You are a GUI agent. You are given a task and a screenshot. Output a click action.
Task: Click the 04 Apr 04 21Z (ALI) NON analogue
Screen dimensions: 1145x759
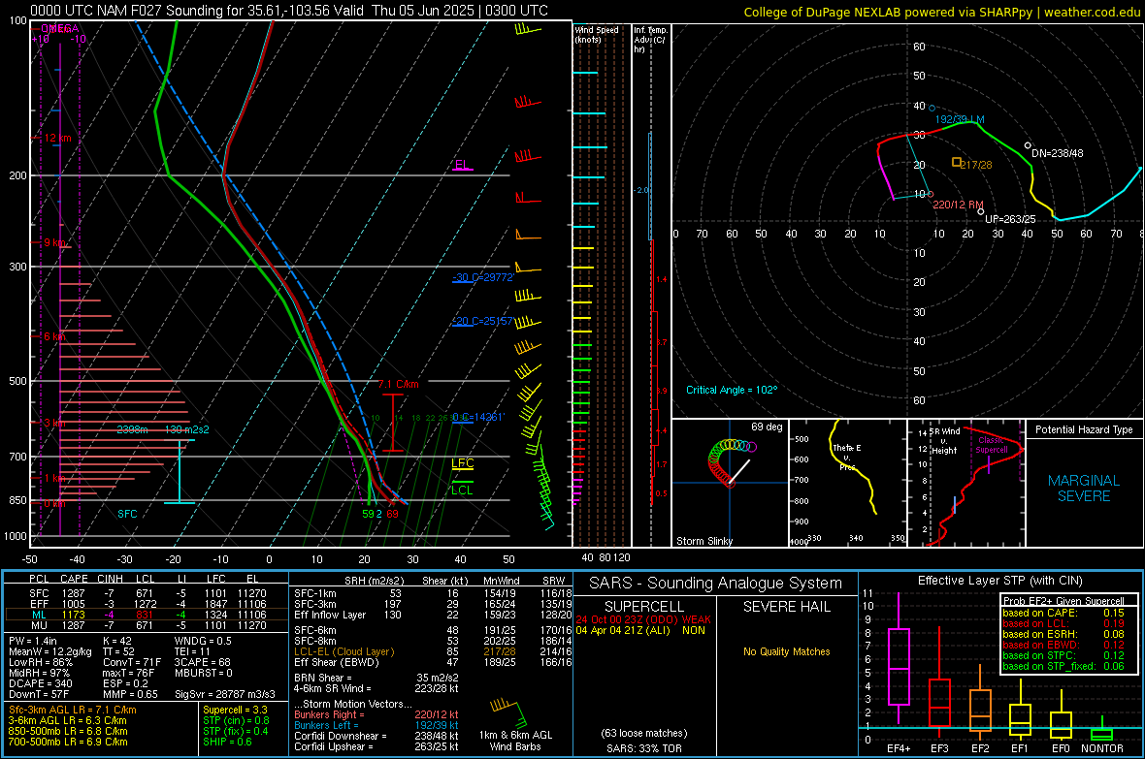pos(640,630)
